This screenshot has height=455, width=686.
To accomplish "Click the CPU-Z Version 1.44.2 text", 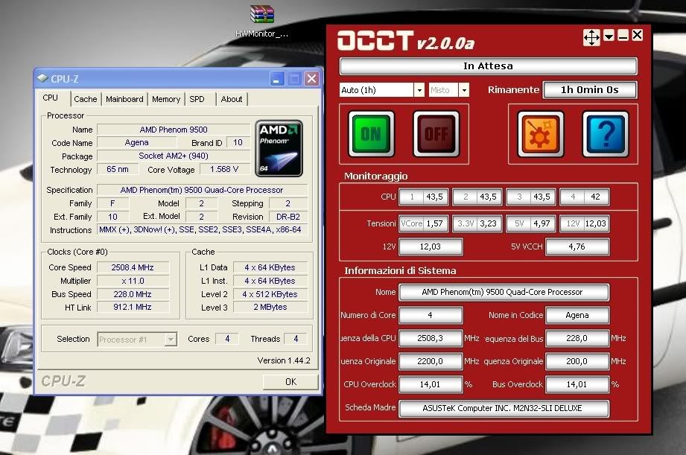I will click(x=284, y=360).
